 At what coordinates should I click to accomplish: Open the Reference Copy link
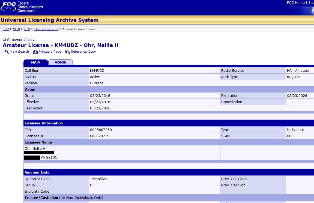(x=83, y=52)
